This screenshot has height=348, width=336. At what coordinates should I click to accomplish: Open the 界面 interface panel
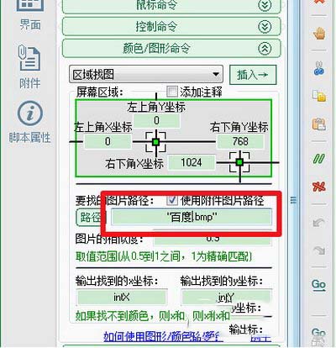30,15
